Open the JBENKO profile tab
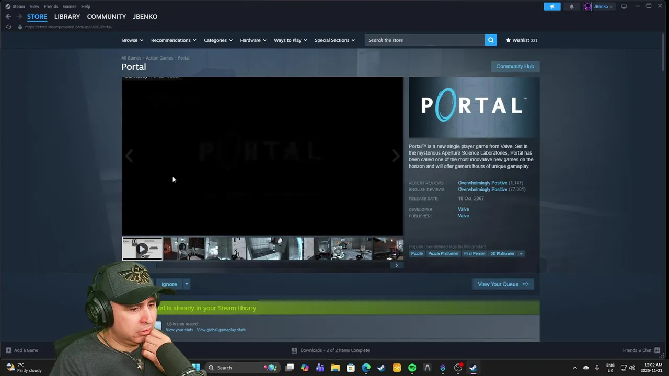Screen dimensions: 669x376 (x=145, y=17)
